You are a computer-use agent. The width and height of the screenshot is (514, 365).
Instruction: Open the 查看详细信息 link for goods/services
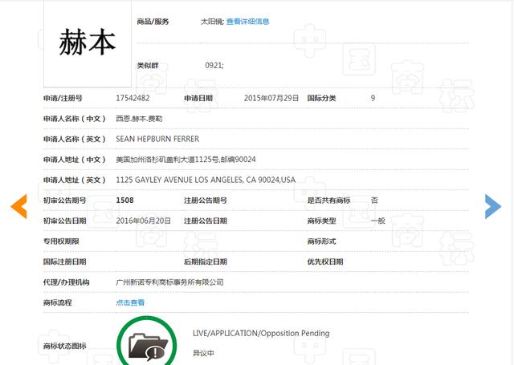click(248, 22)
